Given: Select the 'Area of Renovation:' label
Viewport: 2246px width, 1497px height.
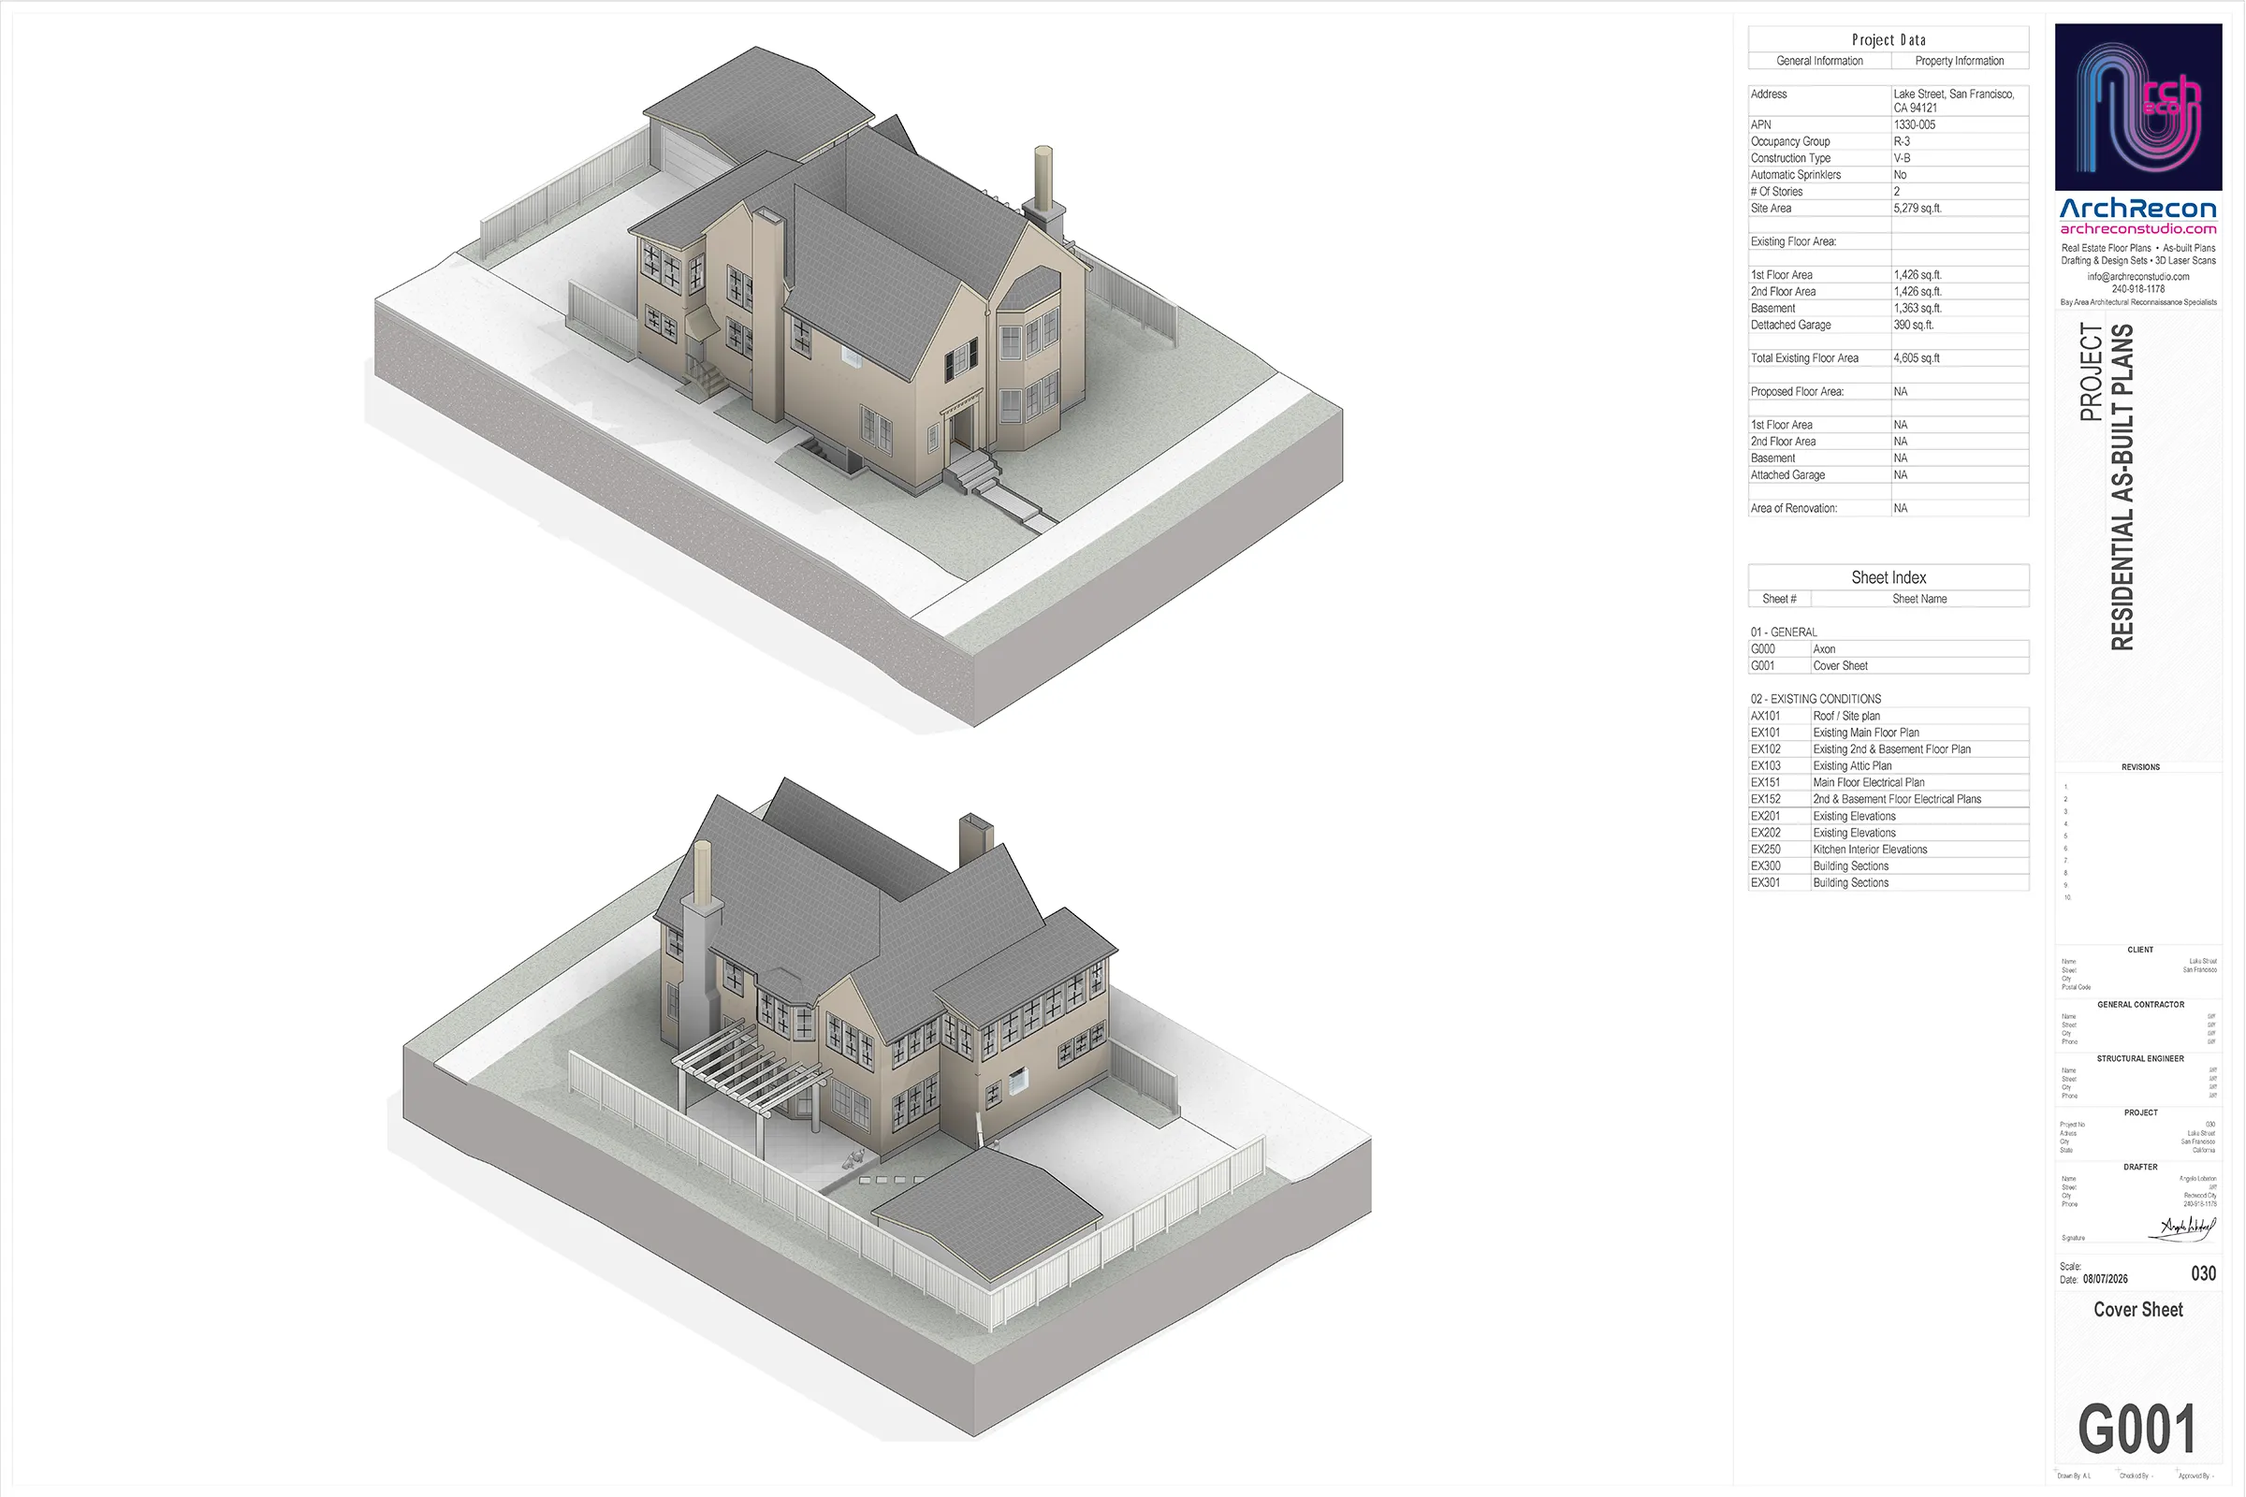Looking at the screenshot, I should coord(1793,509).
